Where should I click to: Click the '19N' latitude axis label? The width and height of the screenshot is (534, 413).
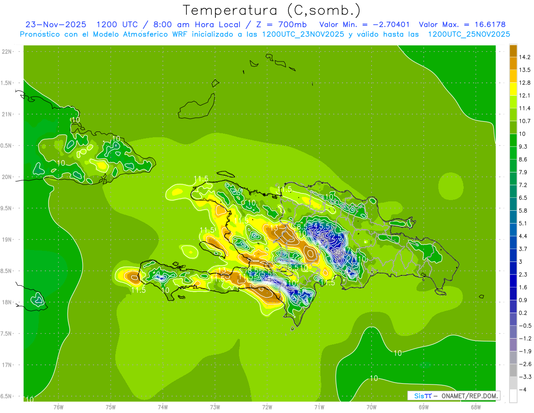[x=7, y=240]
